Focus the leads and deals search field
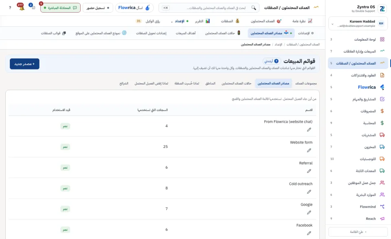Viewport: 391px width, 239px height. click(x=209, y=8)
